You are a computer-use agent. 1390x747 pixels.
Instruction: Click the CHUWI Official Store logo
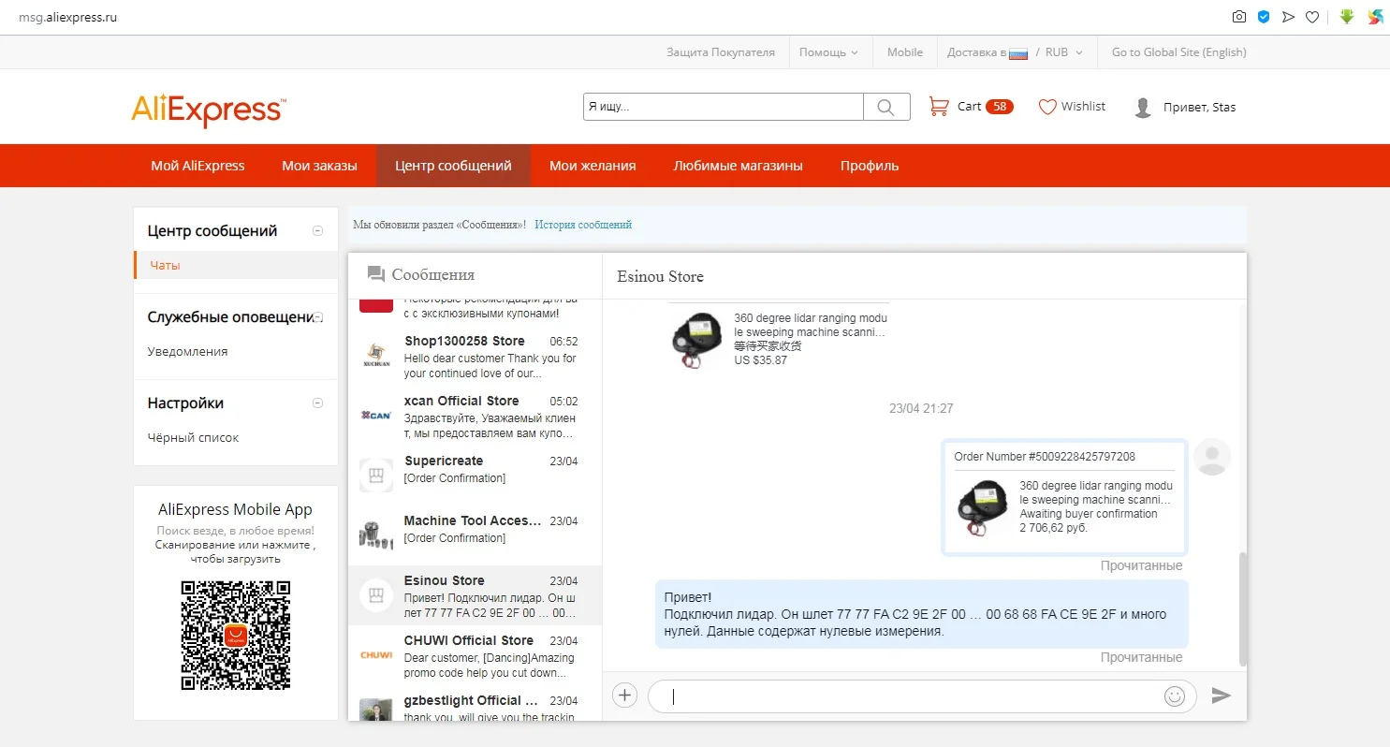pyautogui.click(x=376, y=655)
